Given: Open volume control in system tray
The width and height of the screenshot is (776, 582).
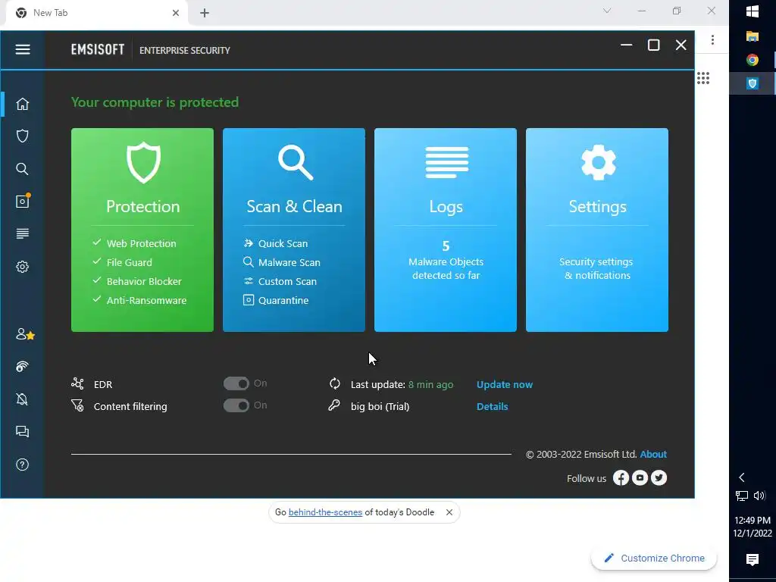Looking at the screenshot, I should pyautogui.click(x=759, y=496).
